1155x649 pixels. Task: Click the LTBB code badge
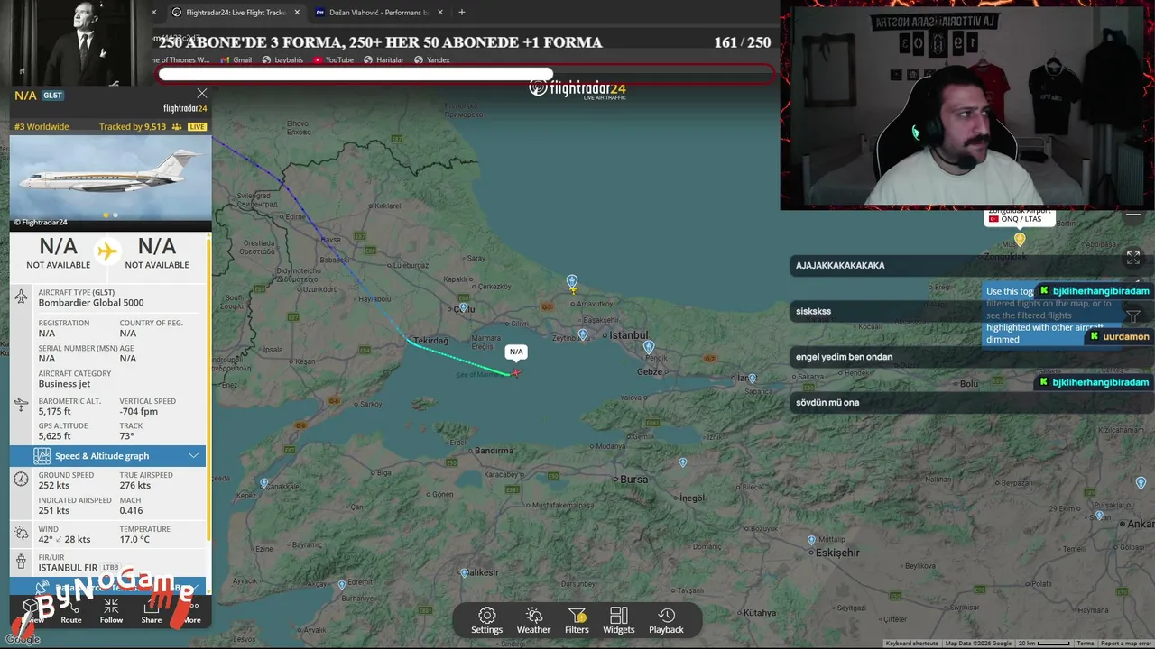110,568
